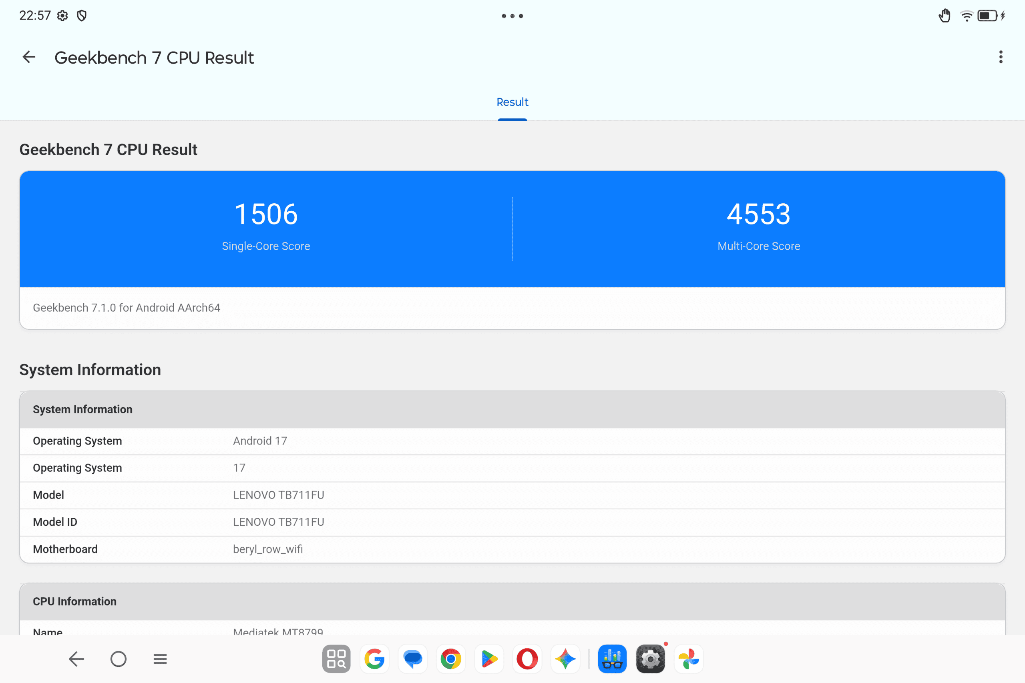Tap the three-dot window handle at top
The height and width of the screenshot is (683, 1025).
click(512, 16)
